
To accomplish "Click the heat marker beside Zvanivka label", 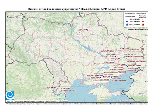I will (x=129, y=51).
